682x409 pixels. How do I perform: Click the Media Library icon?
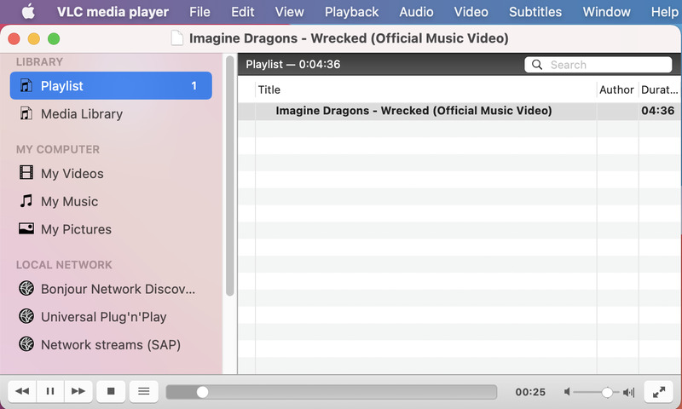click(x=26, y=113)
